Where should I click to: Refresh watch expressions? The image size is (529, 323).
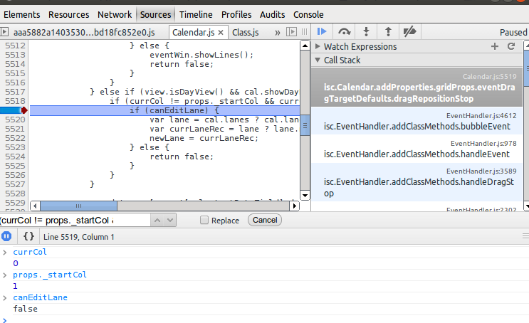coord(510,46)
